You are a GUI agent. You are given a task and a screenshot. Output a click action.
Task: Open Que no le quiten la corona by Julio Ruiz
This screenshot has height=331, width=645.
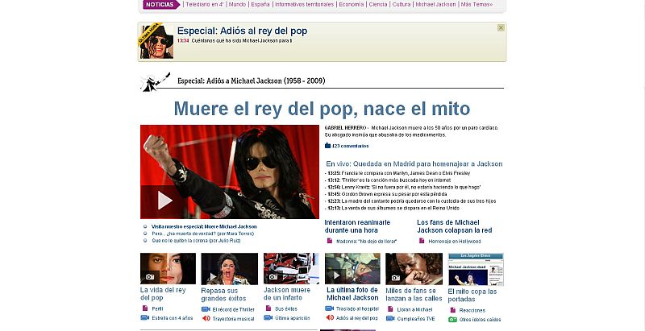[x=196, y=241]
